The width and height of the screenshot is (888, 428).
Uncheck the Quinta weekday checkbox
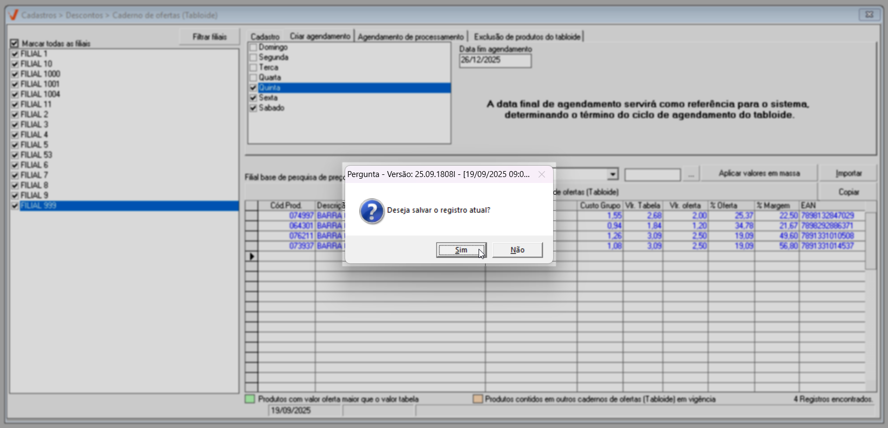tap(253, 87)
